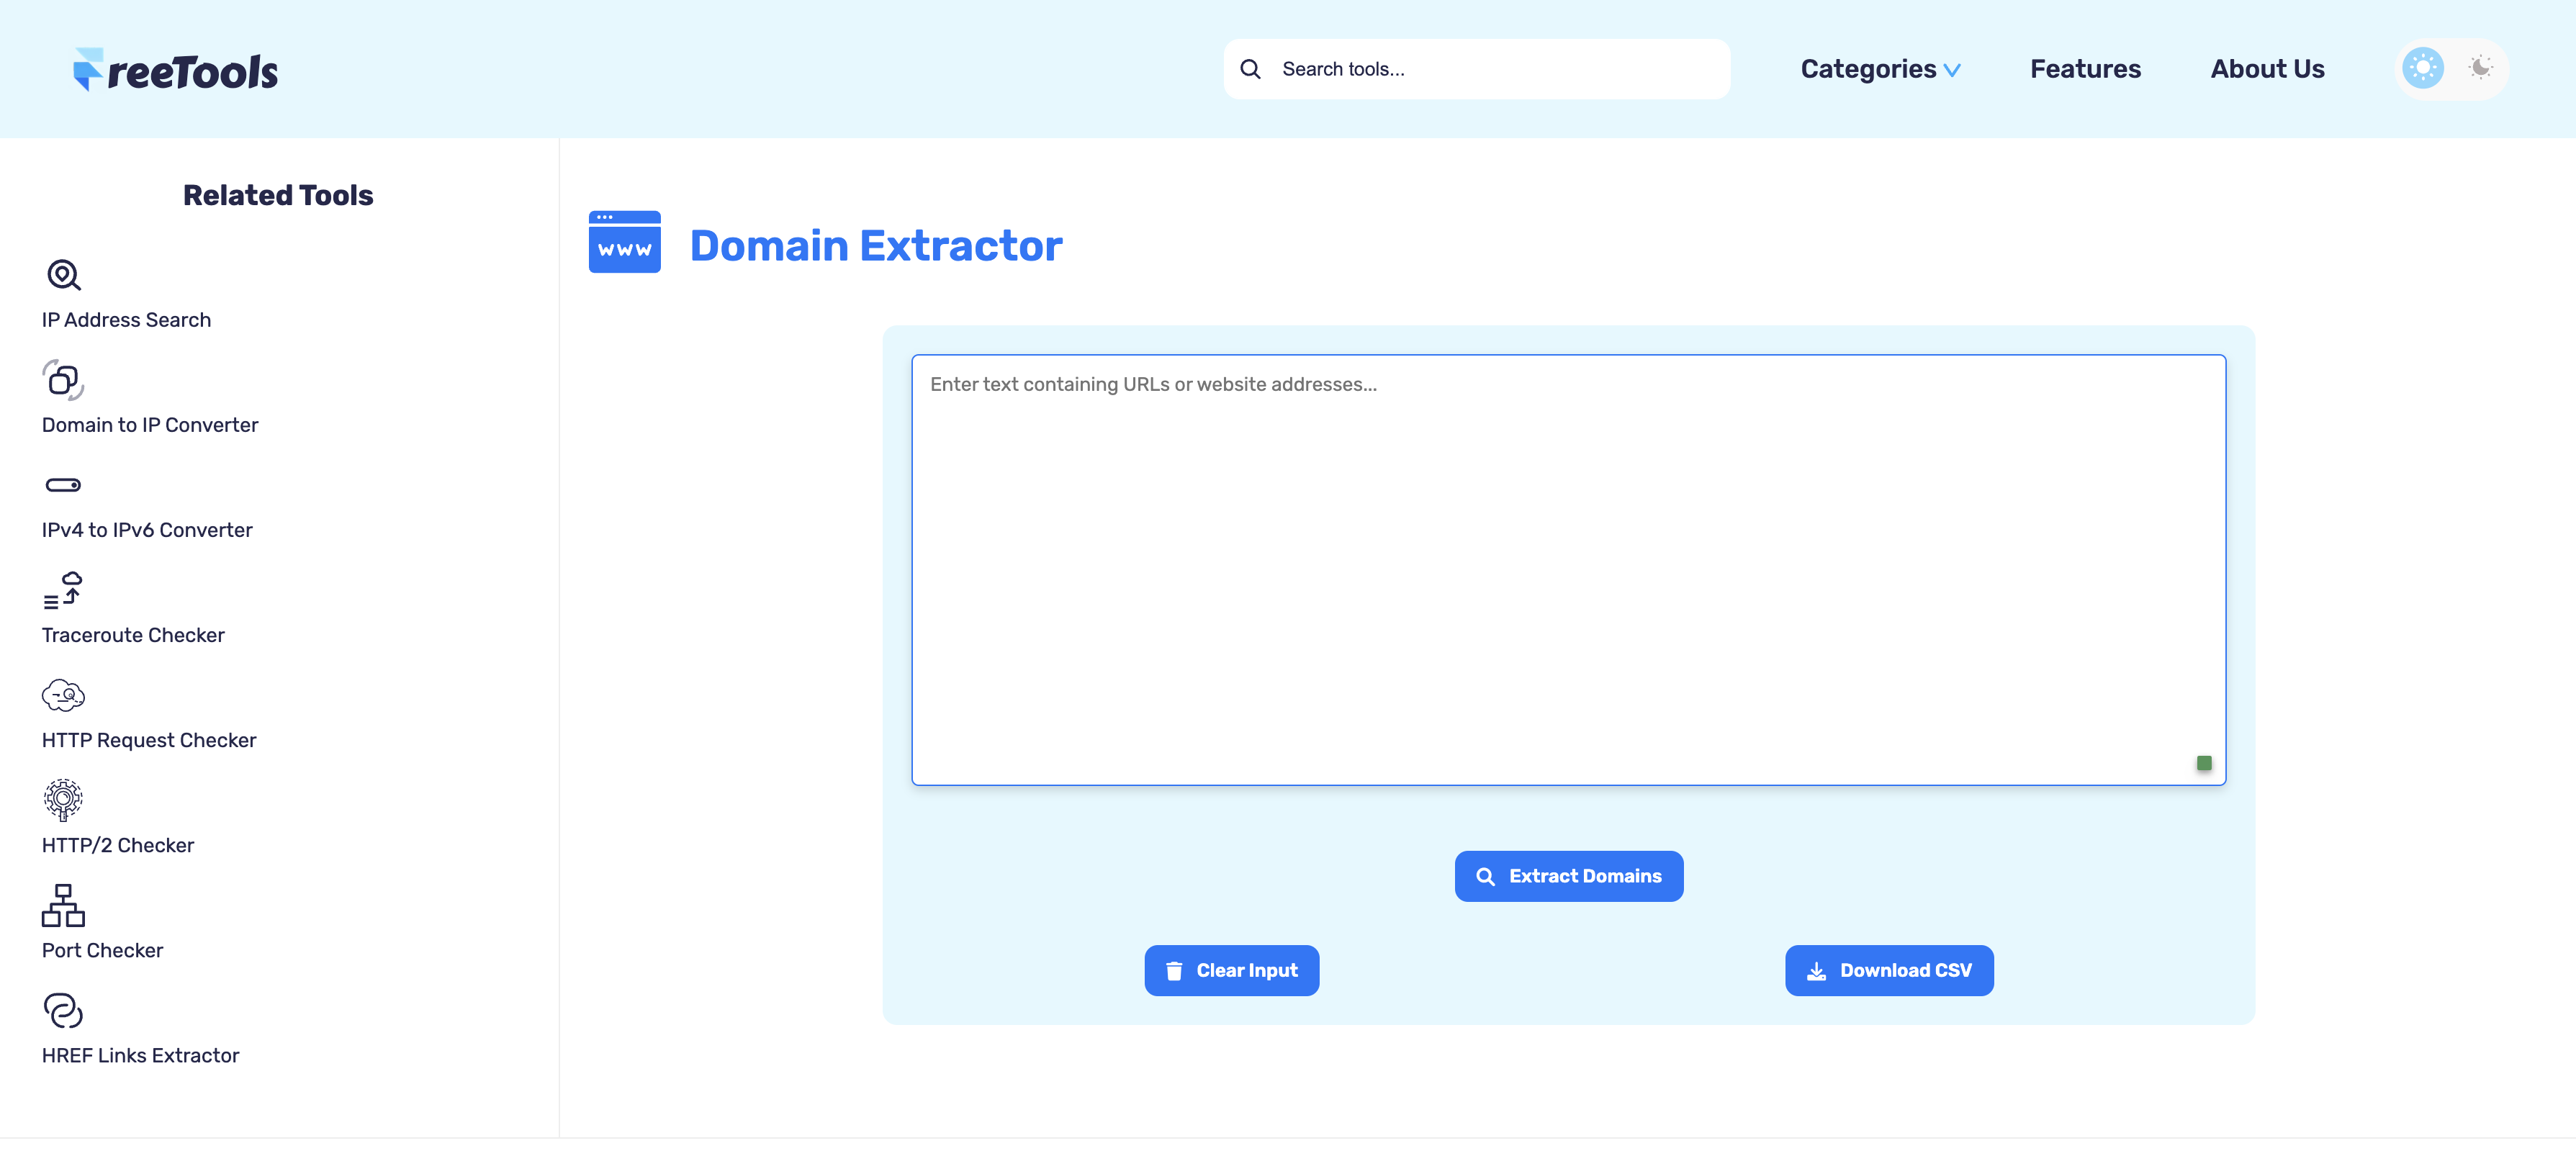The image size is (2576, 1156).
Task: Open the HTTP Request Checker cloud icon
Action: [63, 696]
